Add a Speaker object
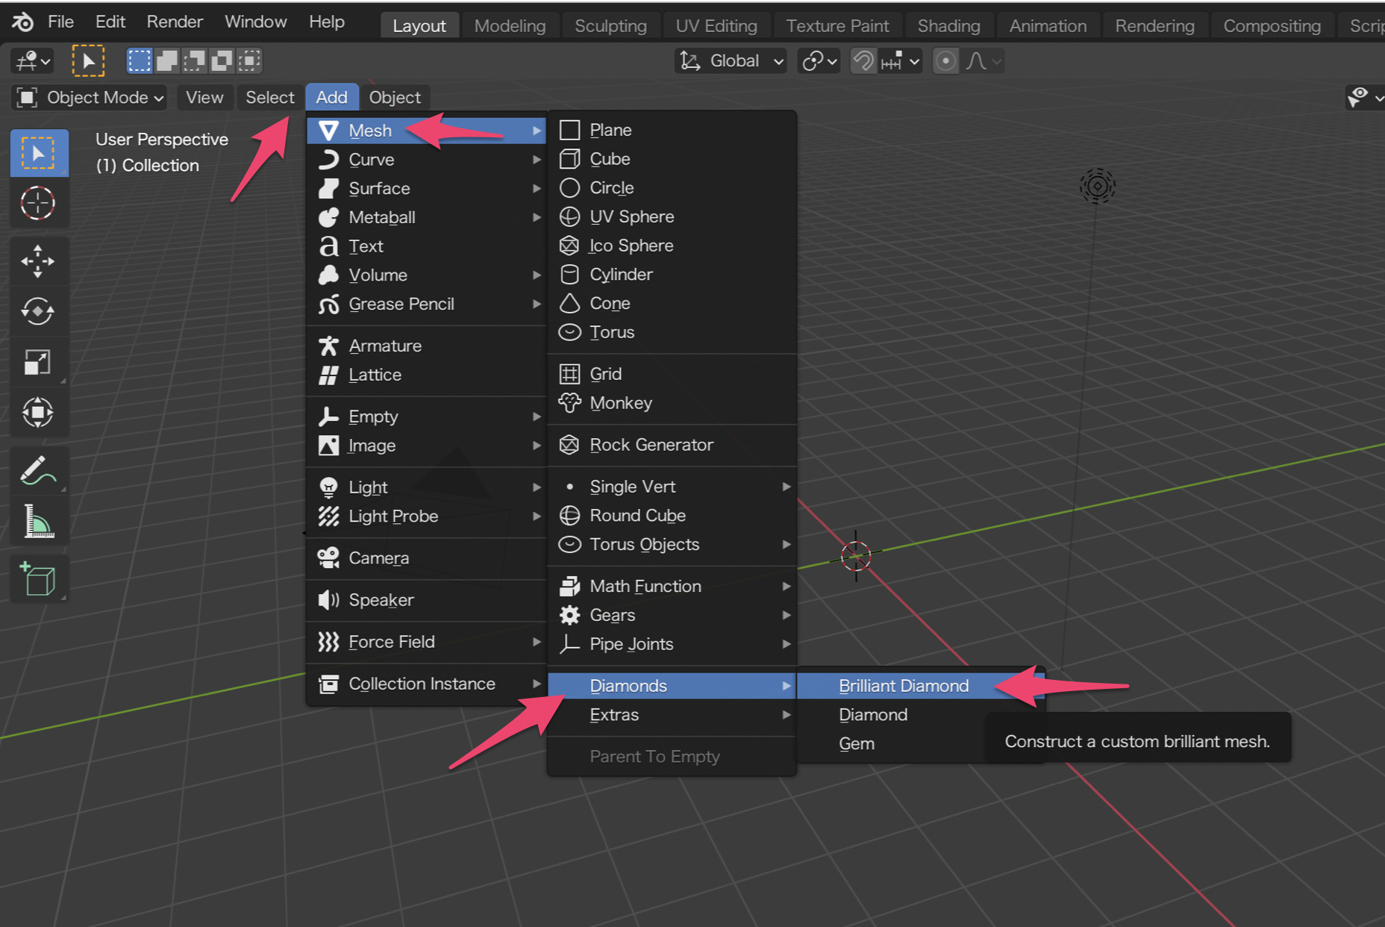 point(426,600)
